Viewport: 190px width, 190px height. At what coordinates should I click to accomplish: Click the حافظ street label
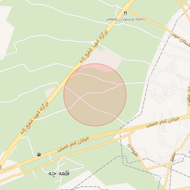[x=173, y=157]
